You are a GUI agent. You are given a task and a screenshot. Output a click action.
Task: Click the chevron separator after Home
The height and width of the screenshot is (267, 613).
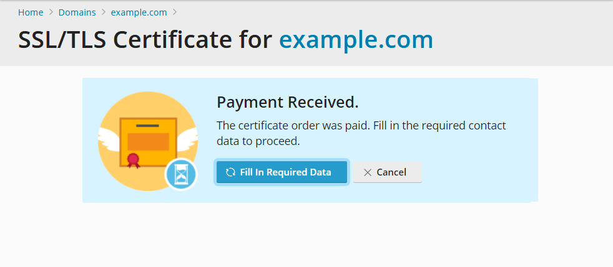pyautogui.click(x=51, y=12)
